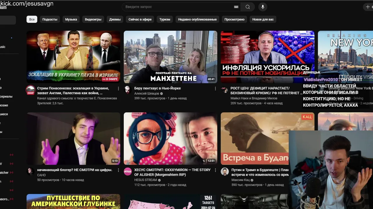This screenshot has height=209, width=373.
Task: Open the начинающий блогер video thumbnail
Action: (x=73, y=138)
